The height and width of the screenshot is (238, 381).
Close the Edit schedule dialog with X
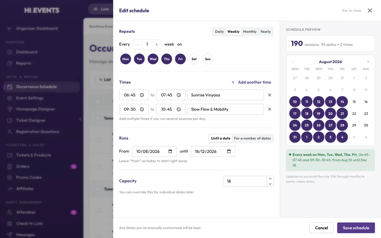(370, 10)
